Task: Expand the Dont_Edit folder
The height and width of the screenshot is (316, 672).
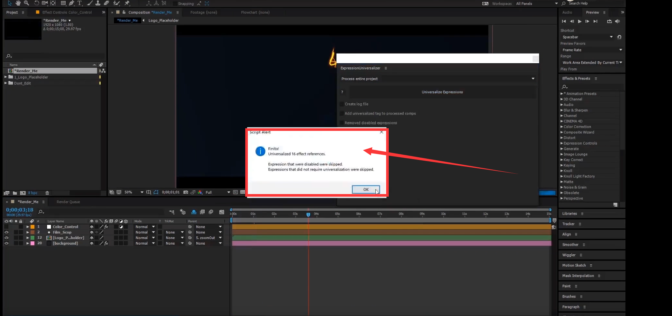Action: click(x=6, y=83)
